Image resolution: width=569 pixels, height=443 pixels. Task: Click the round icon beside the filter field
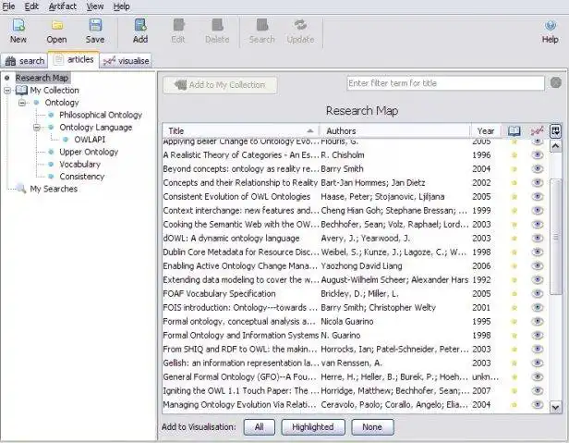tap(555, 83)
